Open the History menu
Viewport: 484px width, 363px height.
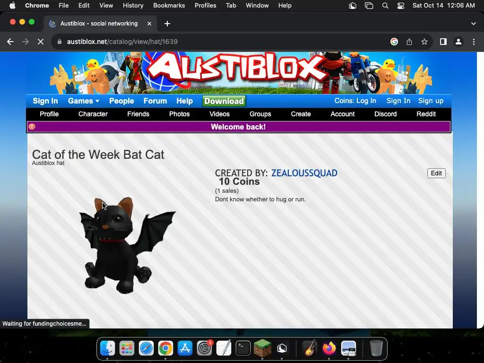click(133, 5)
